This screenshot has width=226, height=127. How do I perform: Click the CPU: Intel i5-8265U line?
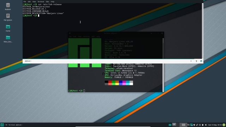[x=125, y=73]
